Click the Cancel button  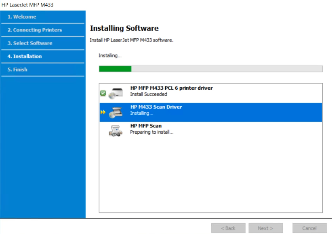click(309, 228)
